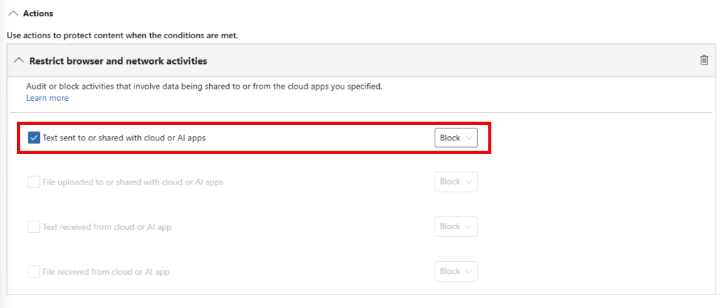Check File received from cloud or AI app checkbox

33,272
